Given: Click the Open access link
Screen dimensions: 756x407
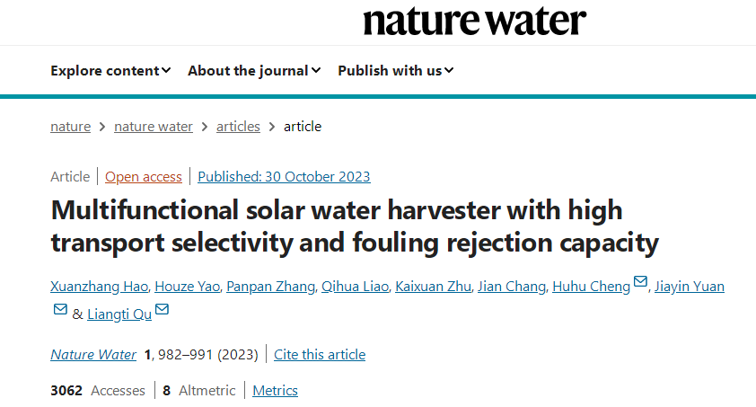Looking at the screenshot, I should [x=144, y=176].
